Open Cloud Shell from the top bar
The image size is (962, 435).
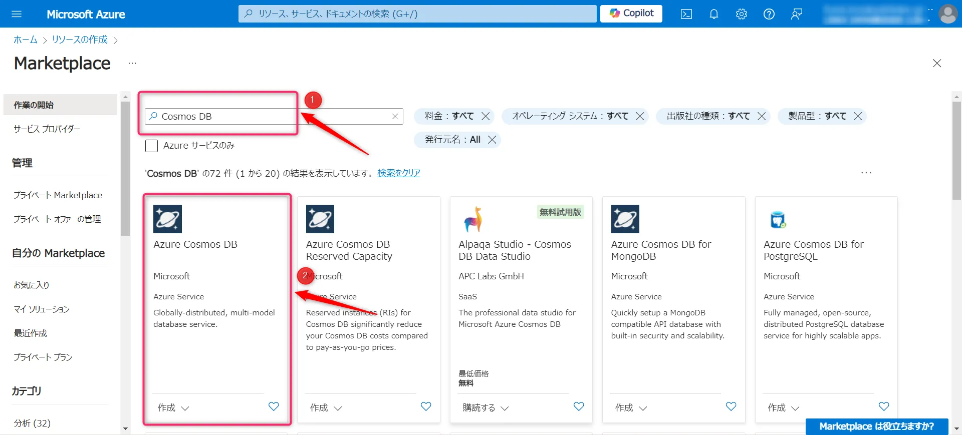tap(686, 14)
